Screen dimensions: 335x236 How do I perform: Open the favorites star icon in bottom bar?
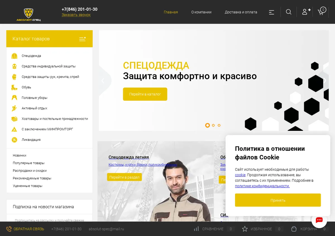click(x=245, y=229)
